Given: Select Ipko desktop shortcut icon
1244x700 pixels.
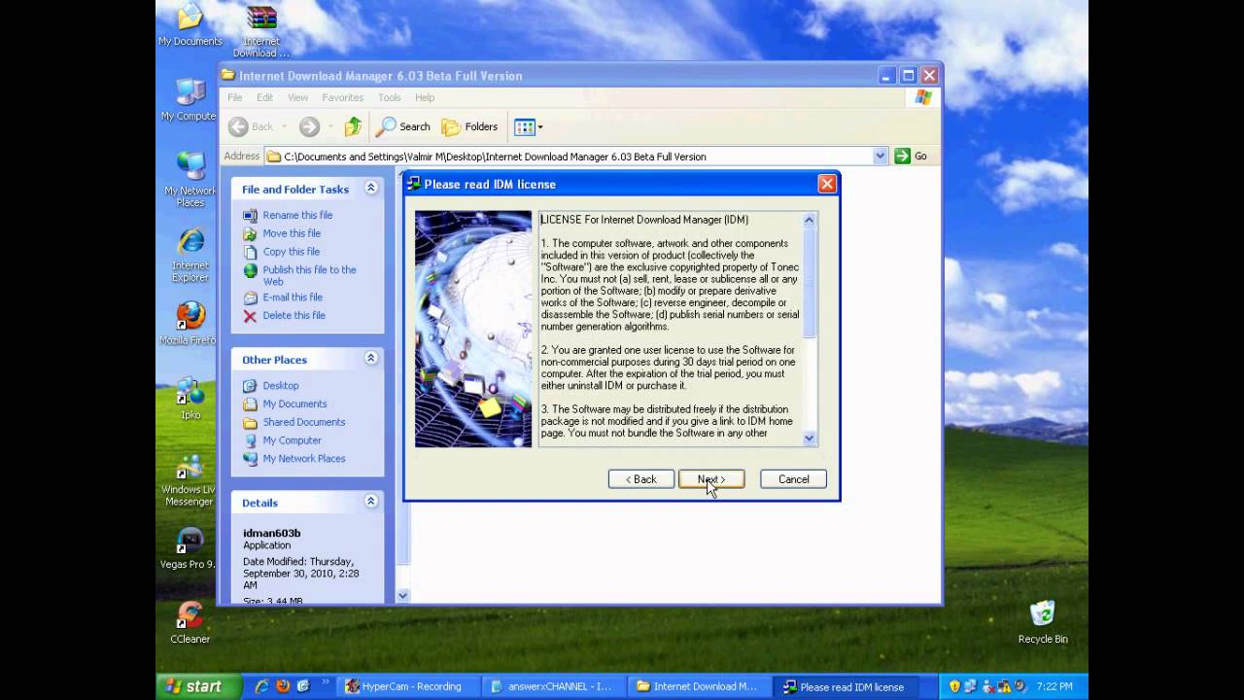Looking at the screenshot, I should [190, 400].
